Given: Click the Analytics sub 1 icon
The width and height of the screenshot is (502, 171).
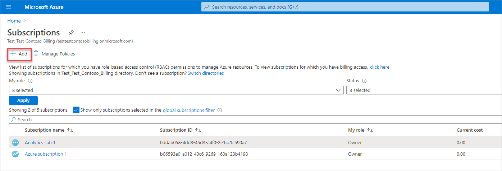Looking at the screenshot, I should [15, 143].
